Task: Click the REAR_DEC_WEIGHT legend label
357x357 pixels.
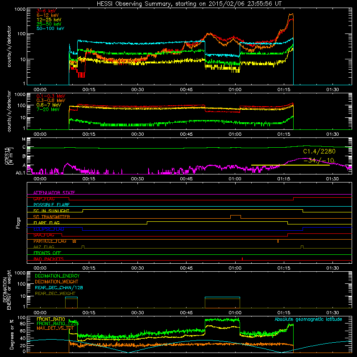Action: pyautogui.click(x=55, y=294)
